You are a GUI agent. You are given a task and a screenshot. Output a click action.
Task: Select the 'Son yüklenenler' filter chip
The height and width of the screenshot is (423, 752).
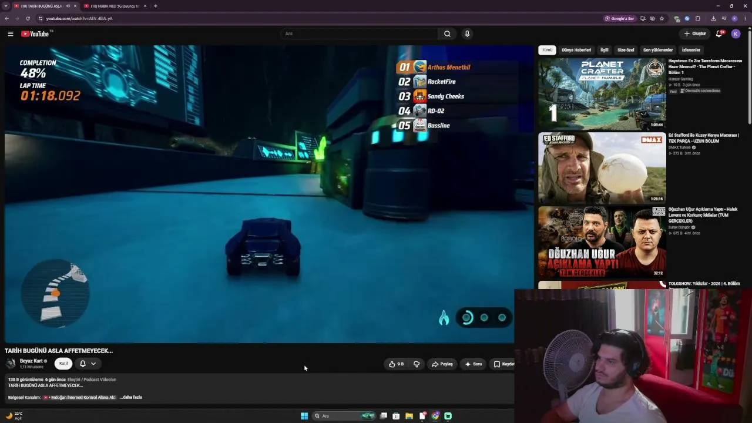click(658, 50)
